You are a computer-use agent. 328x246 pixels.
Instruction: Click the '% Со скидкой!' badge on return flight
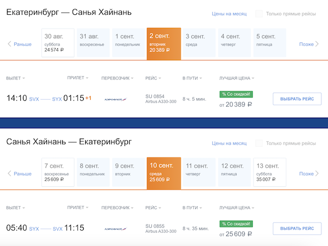coord(236,224)
